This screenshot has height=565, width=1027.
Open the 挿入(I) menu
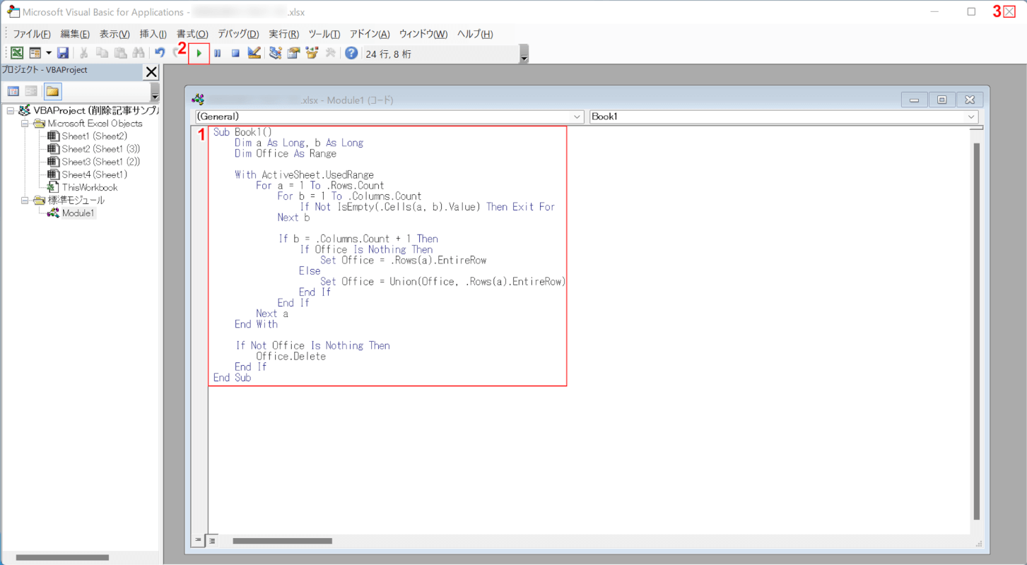tap(153, 34)
